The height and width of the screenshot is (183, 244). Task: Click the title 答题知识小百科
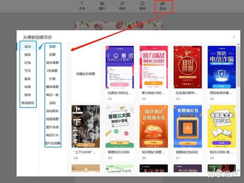coord(119,152)
